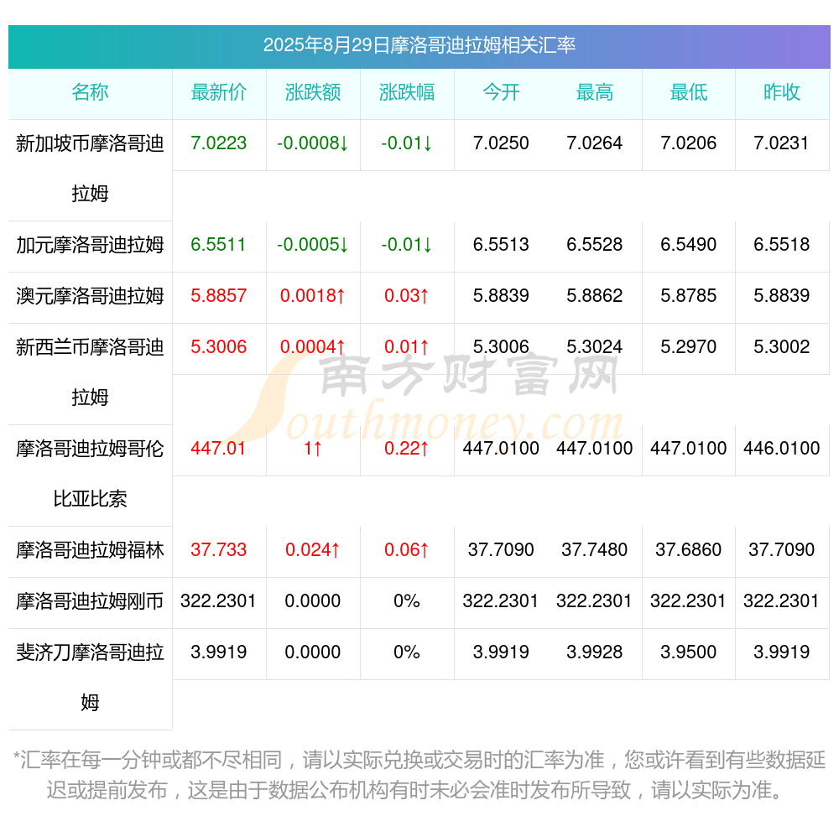Click the 涨跌幅 column header
Viewport: 839px width, 816px height.
tap(407, 92)
